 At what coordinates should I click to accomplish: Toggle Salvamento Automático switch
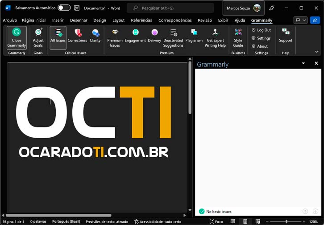tap(64, 8)
